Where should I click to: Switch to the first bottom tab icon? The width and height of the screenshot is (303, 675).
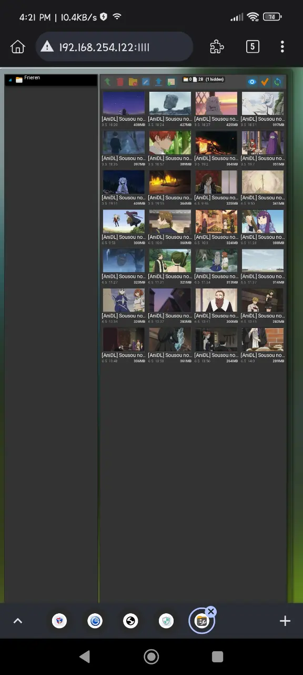tap(59, 621)
